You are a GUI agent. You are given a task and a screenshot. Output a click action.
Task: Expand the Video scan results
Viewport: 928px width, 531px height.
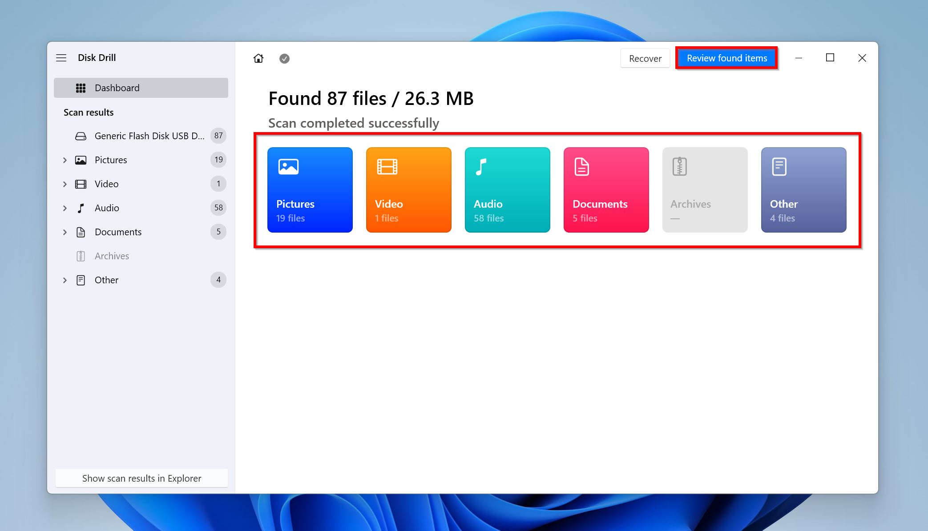pyautogui.click(x=64, y=184)
